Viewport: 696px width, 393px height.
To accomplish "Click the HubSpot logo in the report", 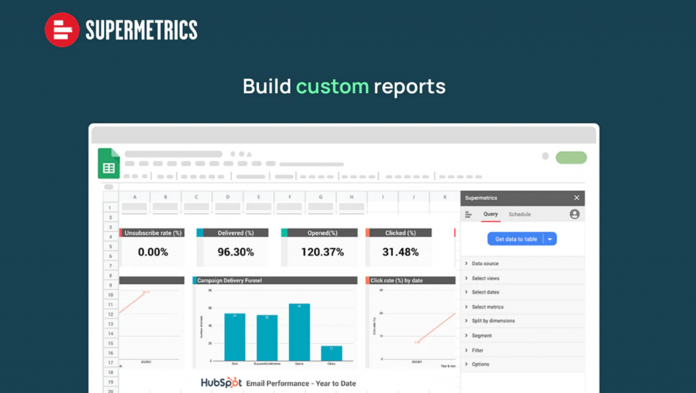I will coord(221,382).
